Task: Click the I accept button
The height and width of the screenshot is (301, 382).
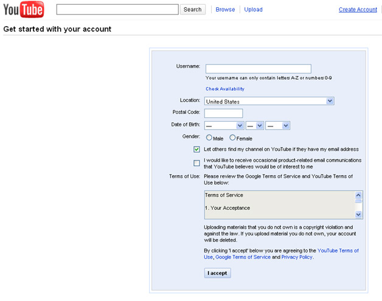Action: click(x=217, y=273)
